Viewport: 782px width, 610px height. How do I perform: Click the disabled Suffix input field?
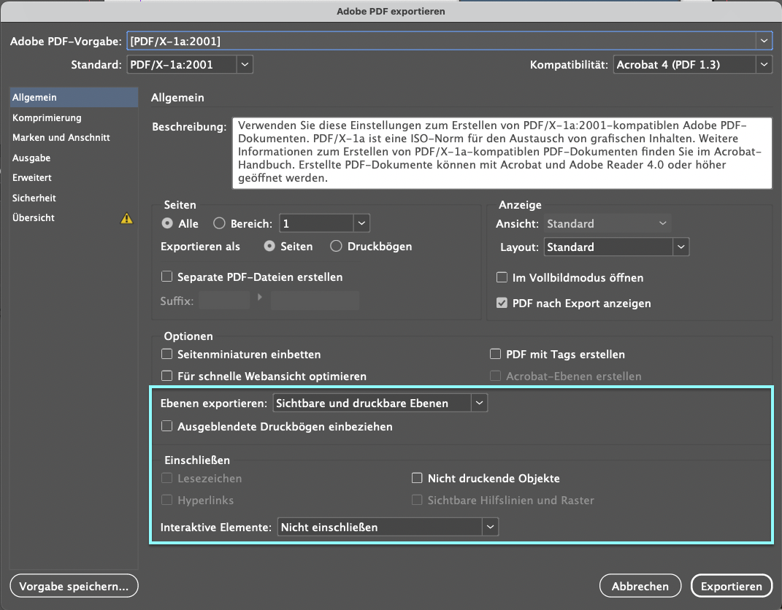tap(224, 301)
